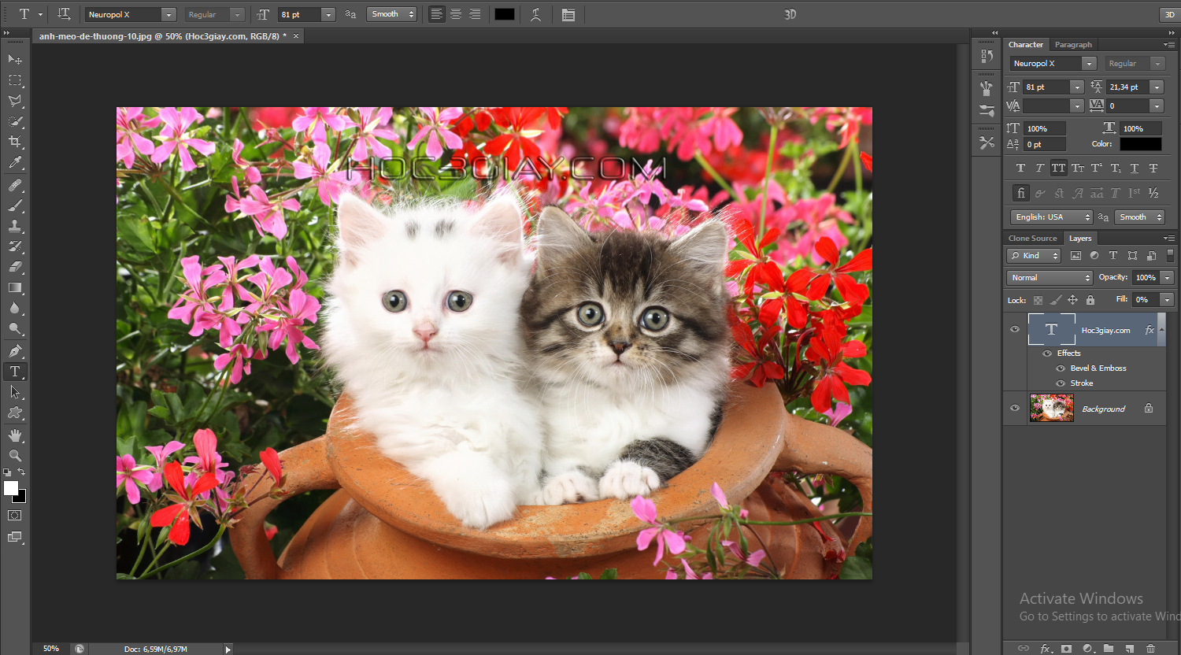The image size is (1181, 655).
Task: Center text in options bar
Action: point(456,14)
